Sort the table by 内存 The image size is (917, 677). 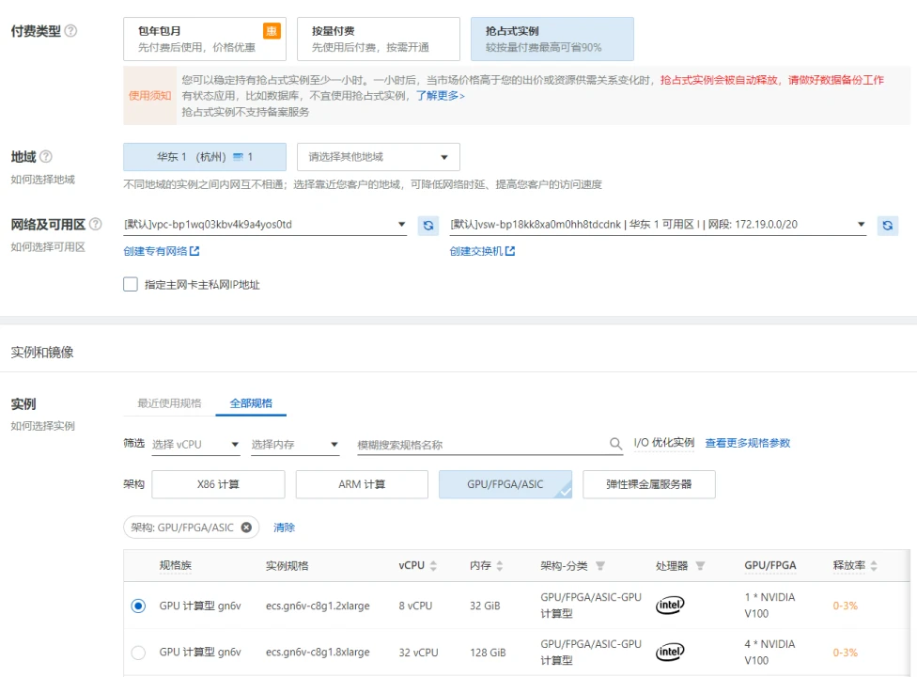(500, 566)
